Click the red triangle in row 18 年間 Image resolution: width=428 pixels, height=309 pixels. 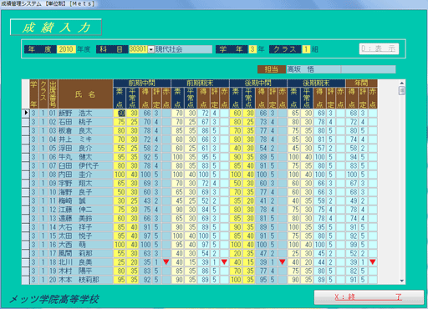coord(373,262)
